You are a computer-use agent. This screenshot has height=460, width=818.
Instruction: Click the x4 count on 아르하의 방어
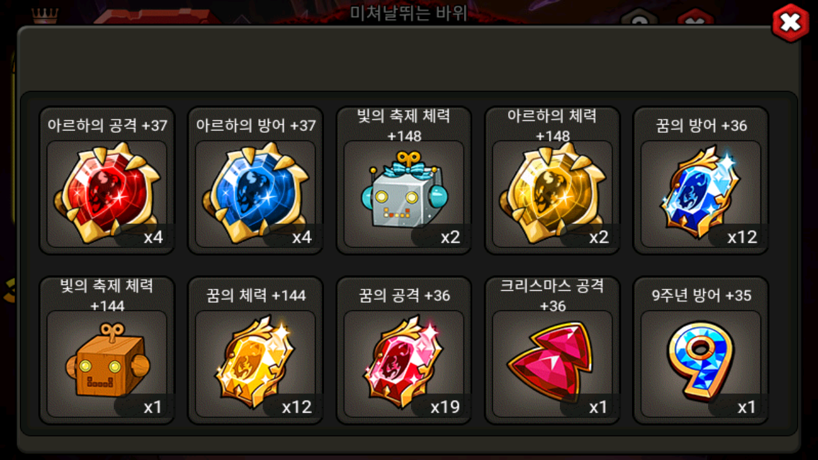pos(302,237)
